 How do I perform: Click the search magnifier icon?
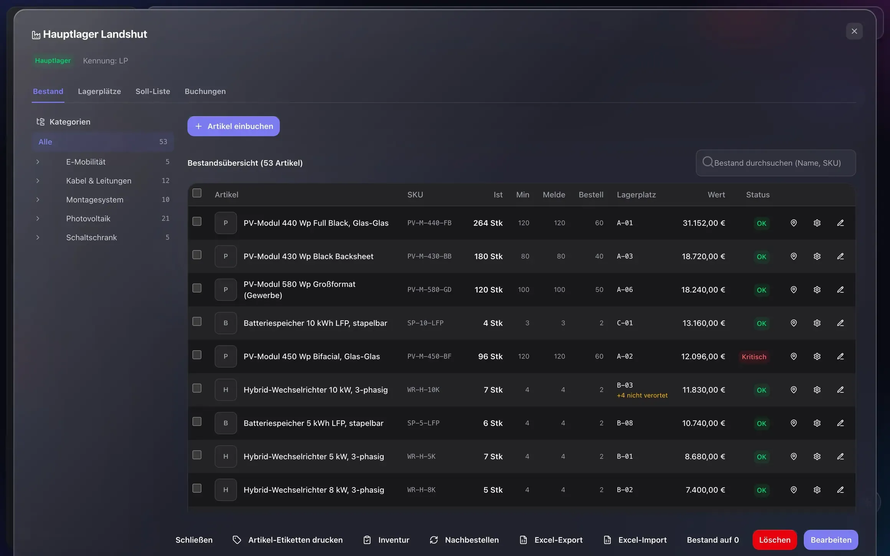(708, 162)
